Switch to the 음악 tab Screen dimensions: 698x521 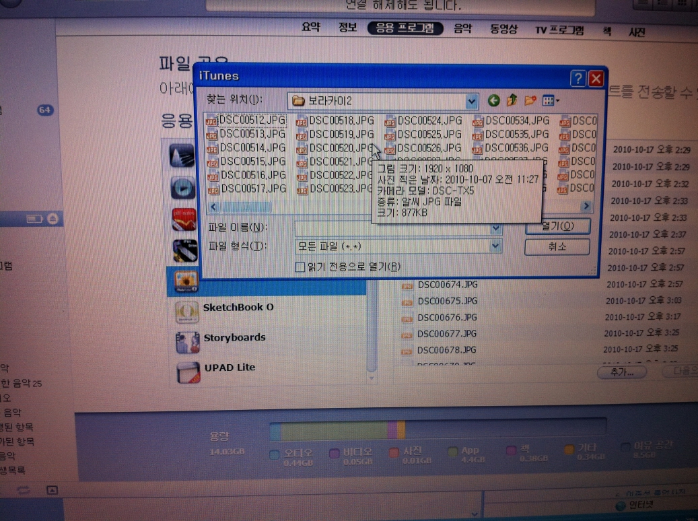pyautogui.click(x=462, y=29)
